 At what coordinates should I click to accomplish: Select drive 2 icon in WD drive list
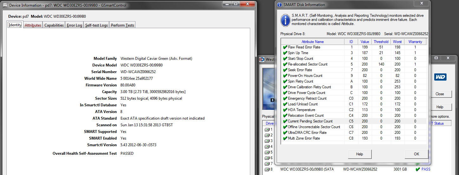coord(267,135)
